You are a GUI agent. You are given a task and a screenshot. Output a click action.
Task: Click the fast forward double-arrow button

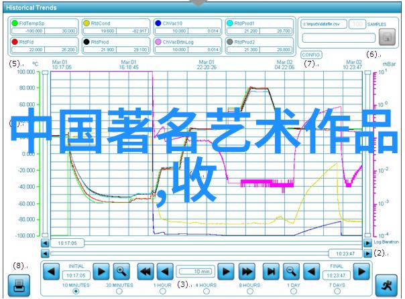point(247,272)
